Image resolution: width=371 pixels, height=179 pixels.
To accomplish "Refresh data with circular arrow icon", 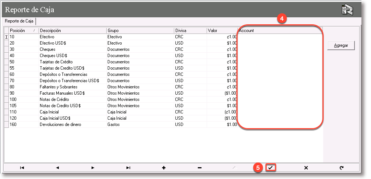I will (342, 168).
